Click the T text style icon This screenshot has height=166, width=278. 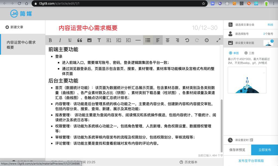pyautogui.click(x=99, y=40)
